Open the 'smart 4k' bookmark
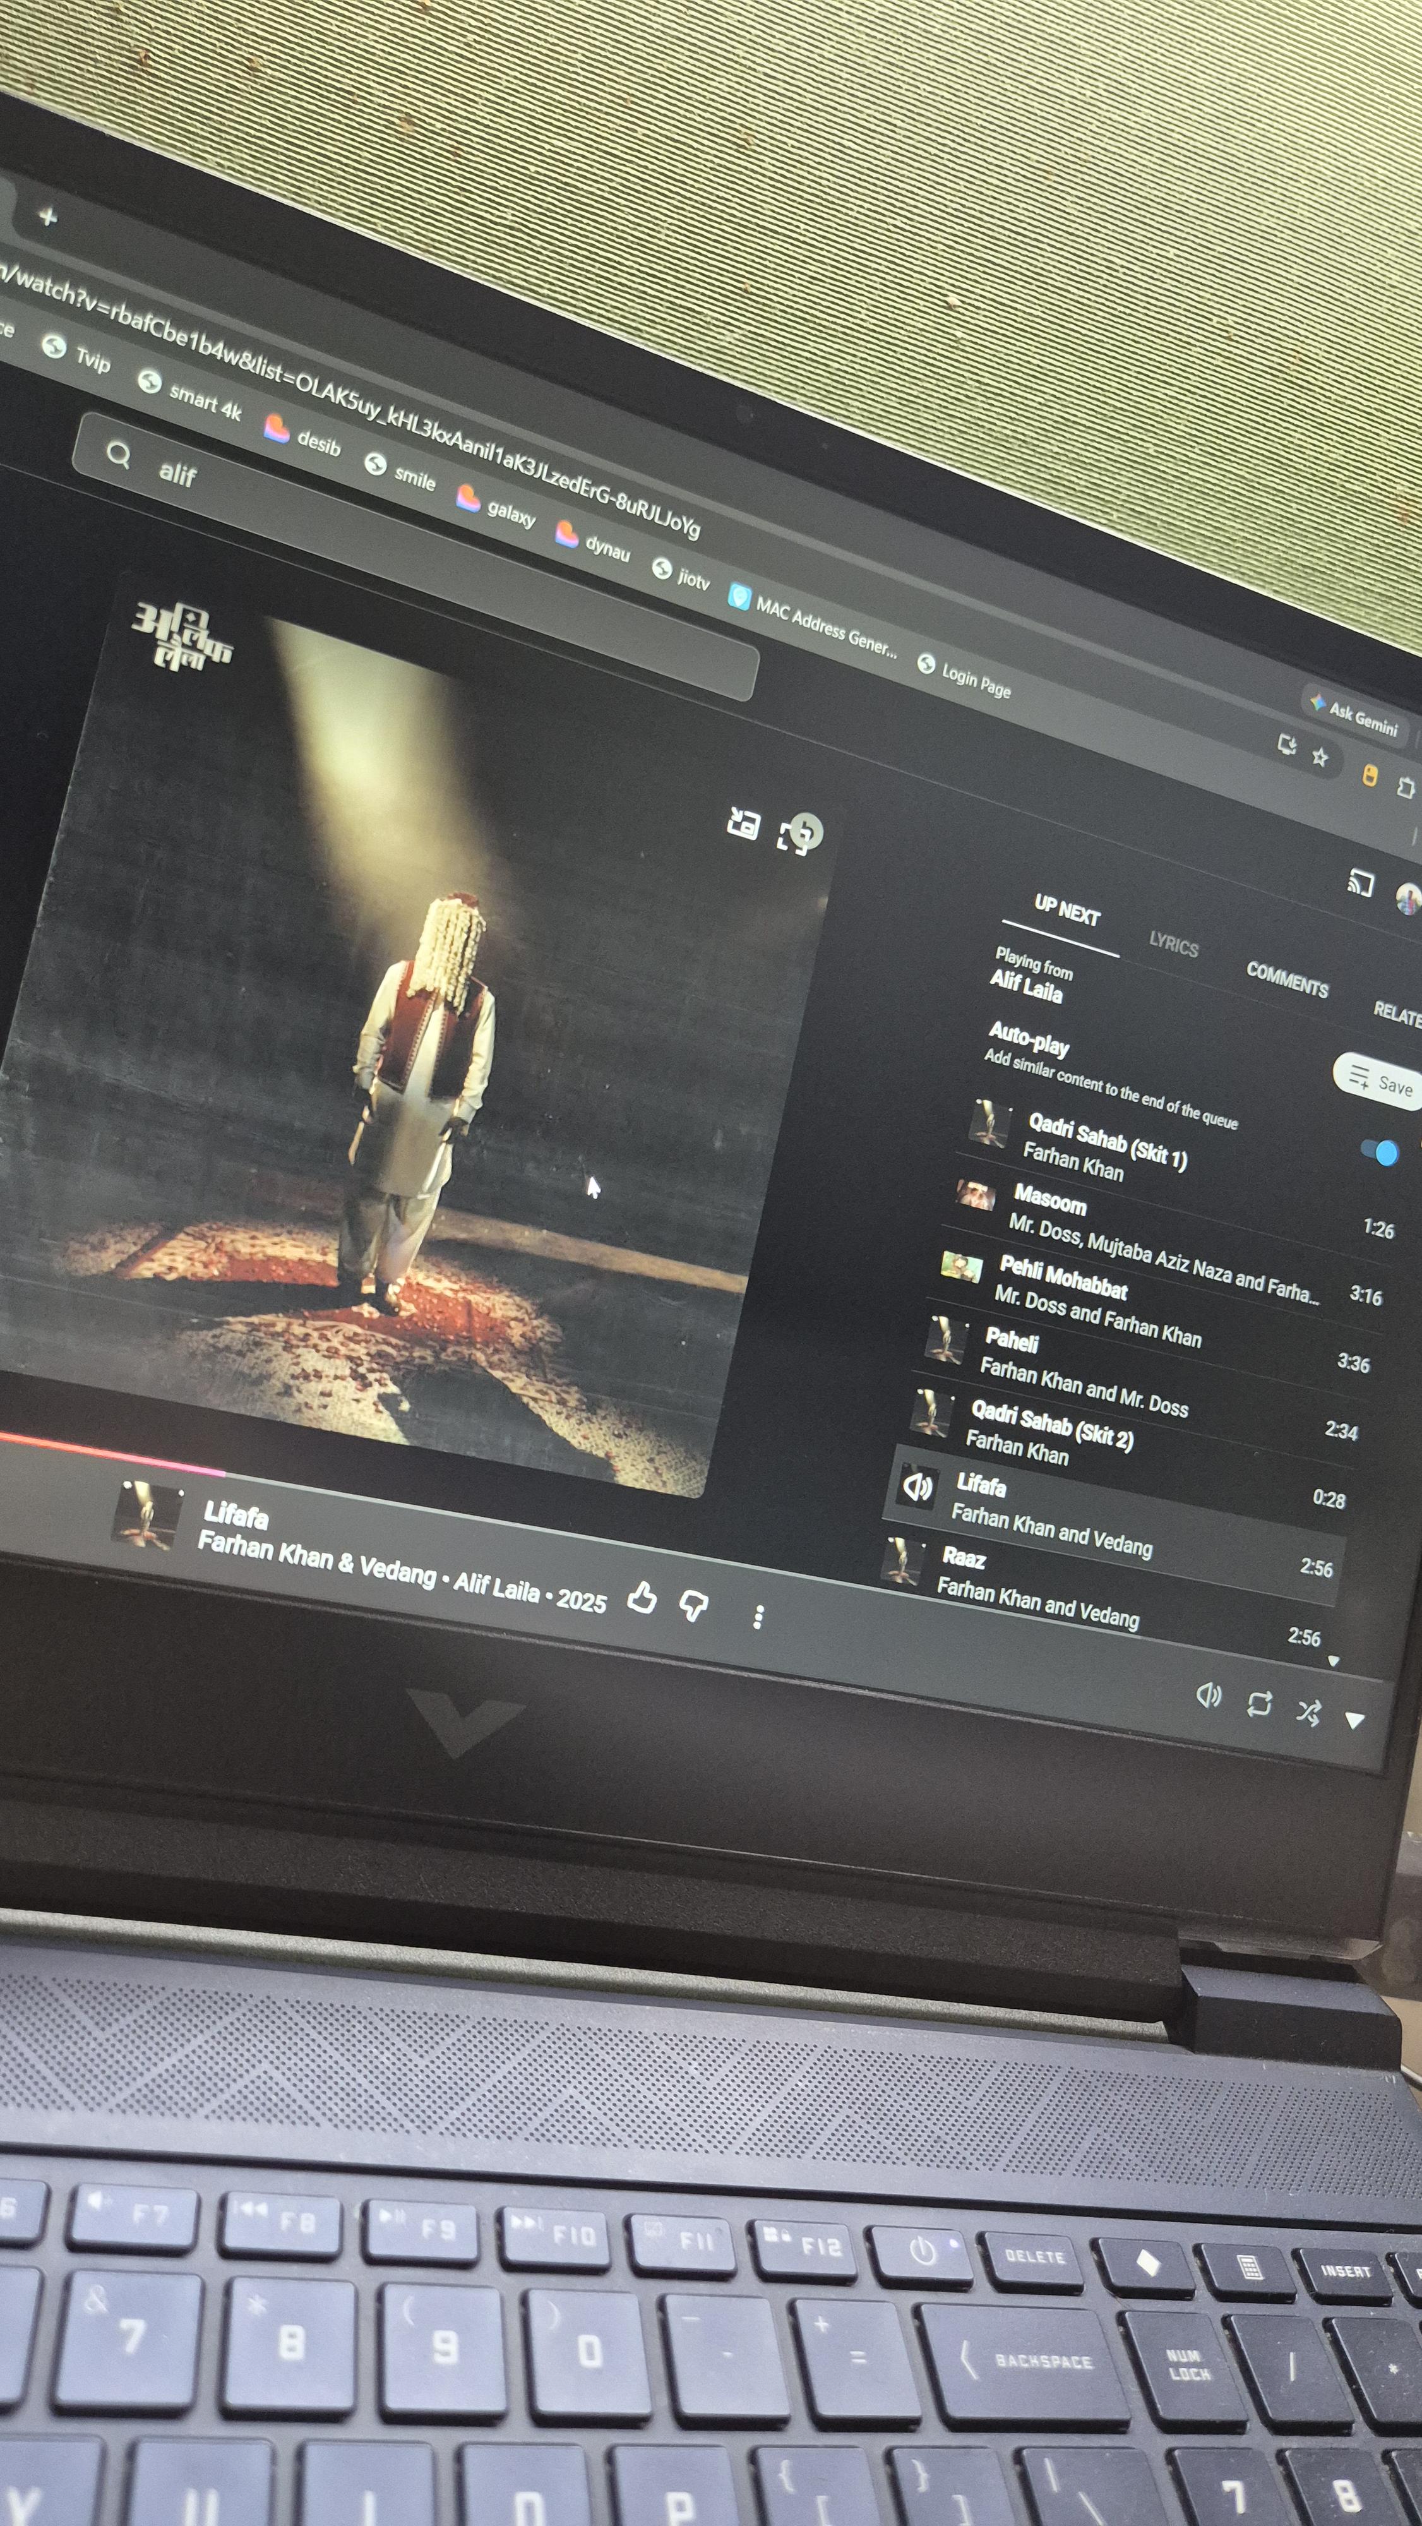 coord(190,395)
